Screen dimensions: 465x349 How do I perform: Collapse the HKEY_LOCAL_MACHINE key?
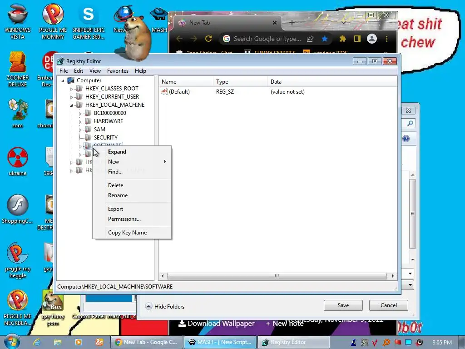(x=71, y=105)
